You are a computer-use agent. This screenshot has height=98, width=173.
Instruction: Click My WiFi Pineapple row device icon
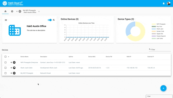coord(14,73)
